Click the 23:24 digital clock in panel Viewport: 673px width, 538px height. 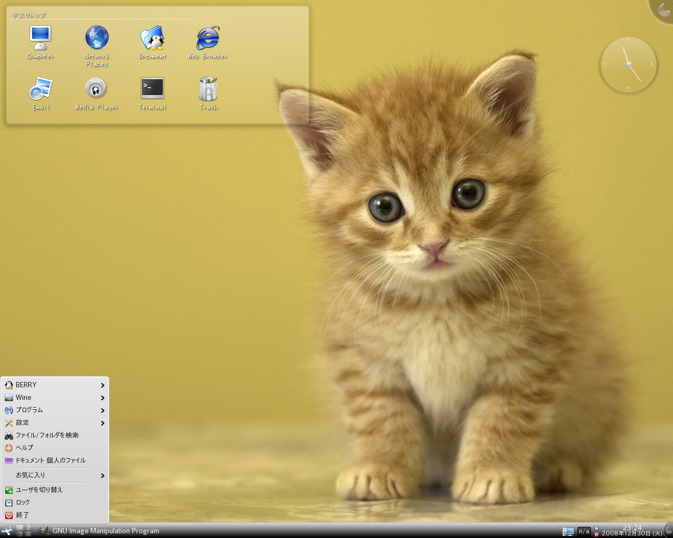point(632,527)
